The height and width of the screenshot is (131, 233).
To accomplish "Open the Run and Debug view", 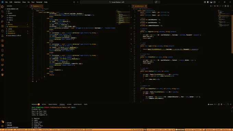I will click(2, 21).
